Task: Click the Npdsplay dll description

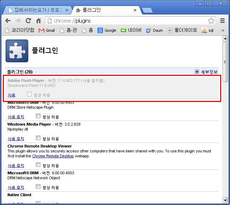Action: tap(18, 129)
